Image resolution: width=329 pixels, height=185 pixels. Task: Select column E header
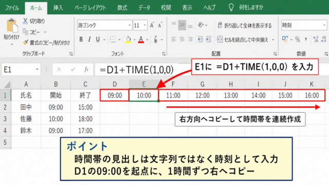(x=144, y=84)
